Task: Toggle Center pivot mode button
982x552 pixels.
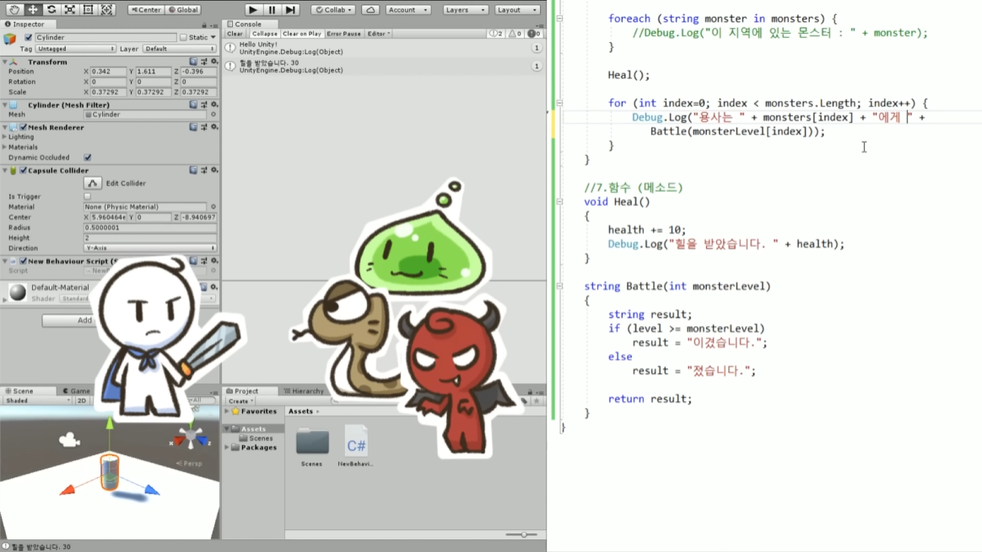Action: pyautogui.click(x=145, y=9)
